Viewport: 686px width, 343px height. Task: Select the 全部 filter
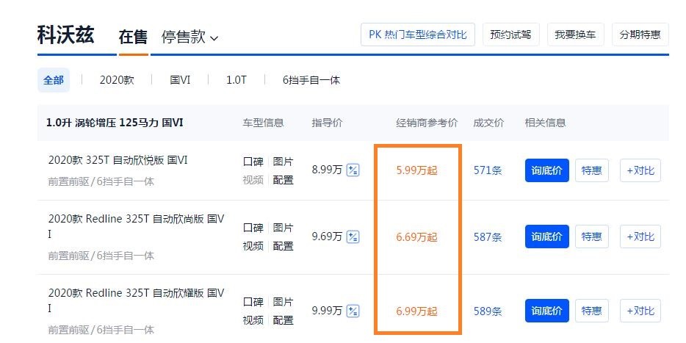[54, 81]
